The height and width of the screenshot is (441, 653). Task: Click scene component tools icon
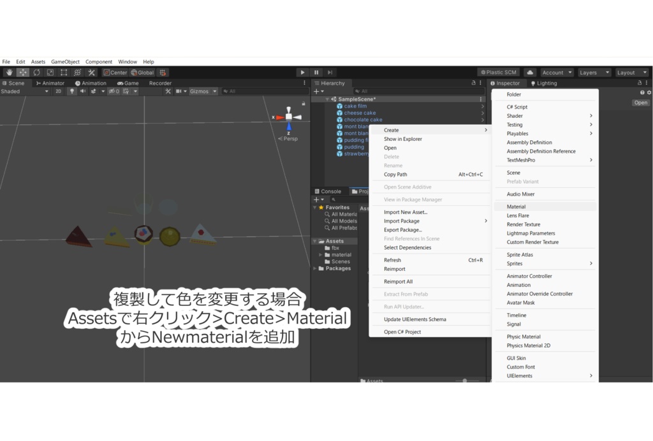point(168,91)
